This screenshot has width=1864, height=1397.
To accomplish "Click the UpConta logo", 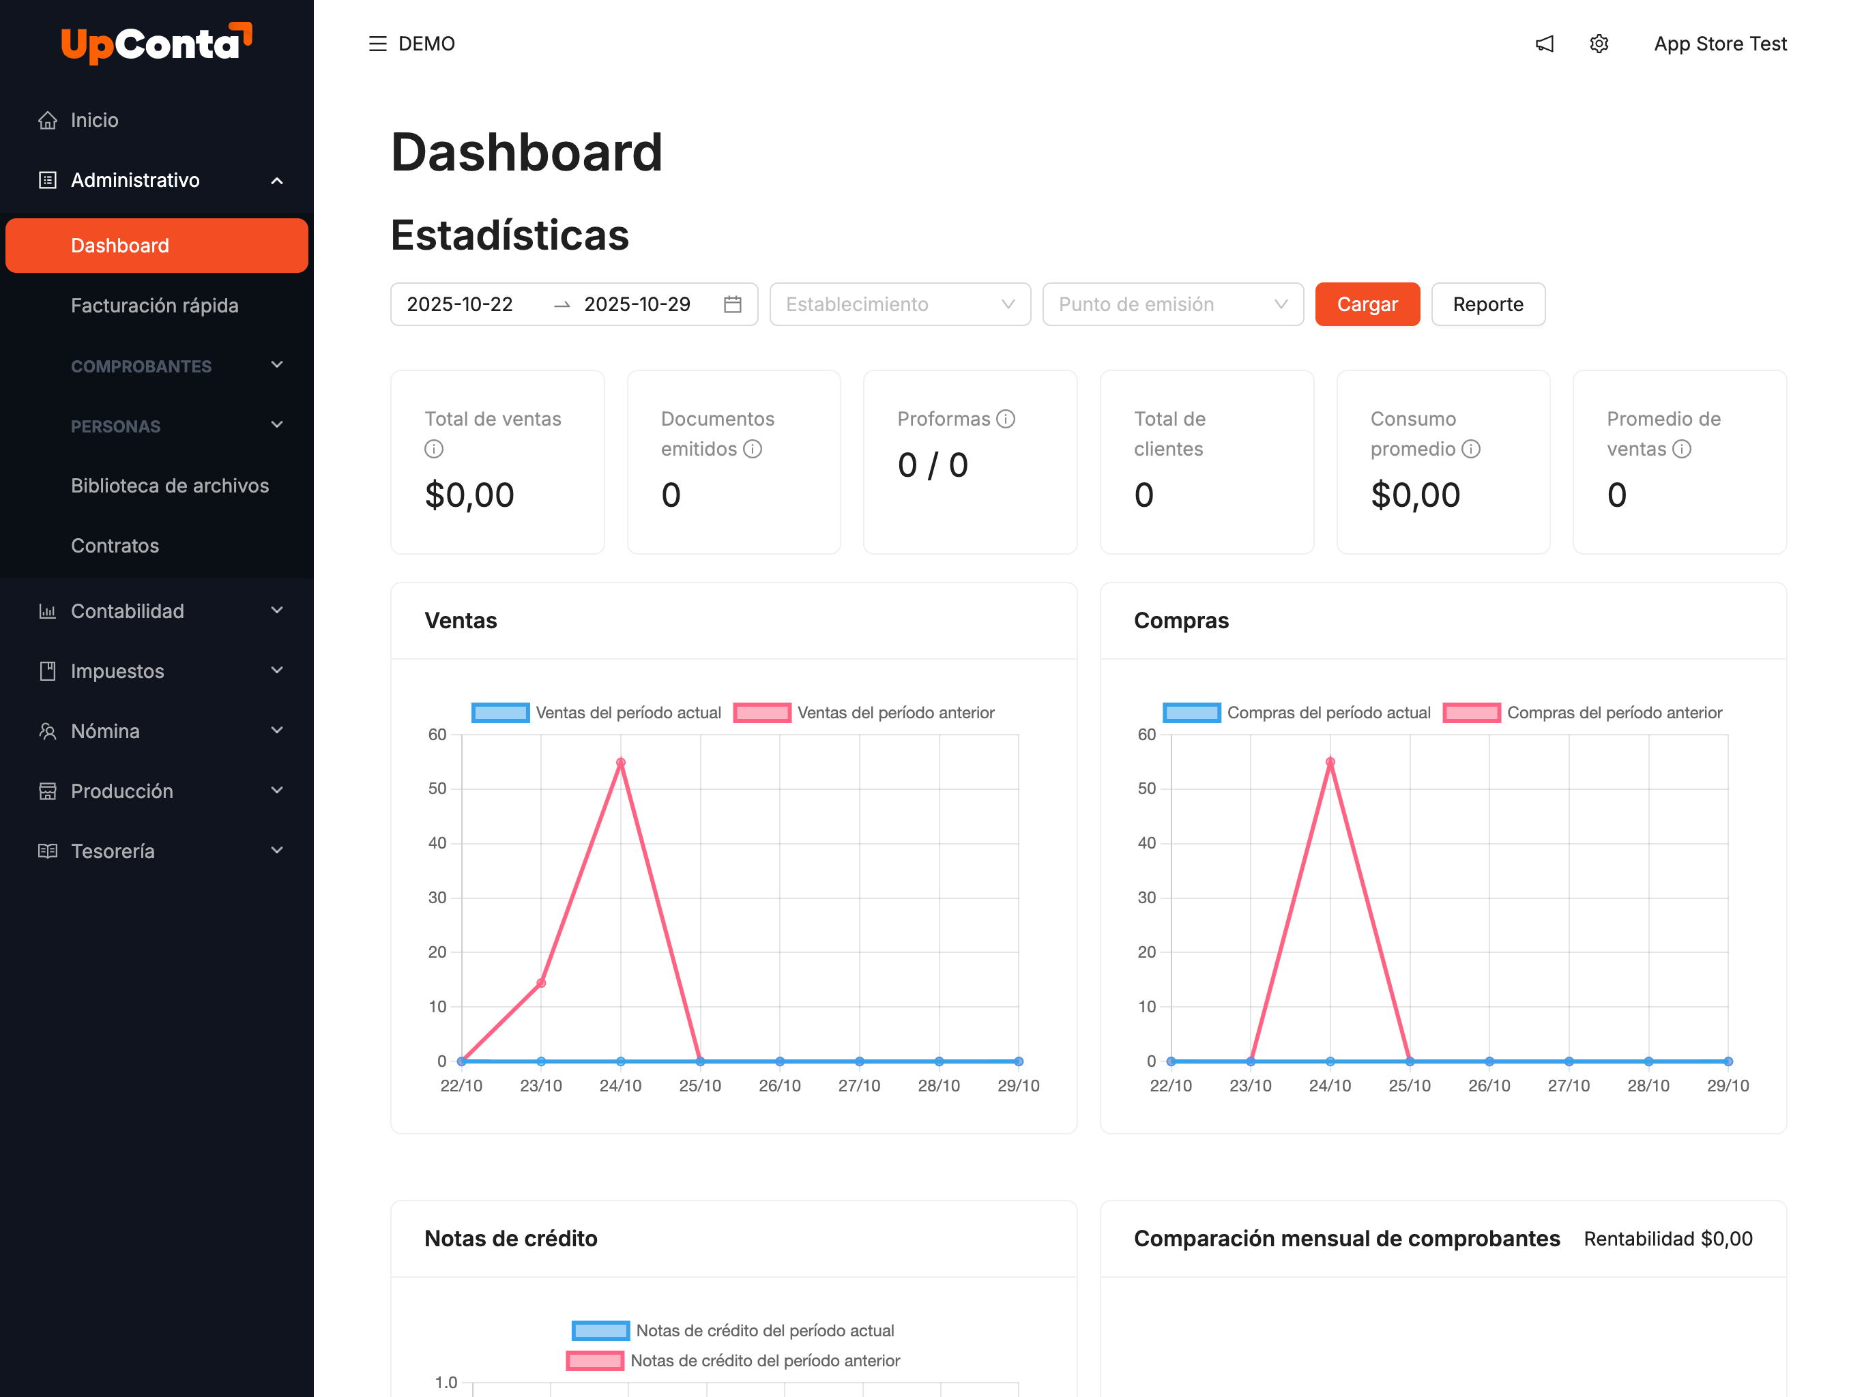I will [157, 43].
